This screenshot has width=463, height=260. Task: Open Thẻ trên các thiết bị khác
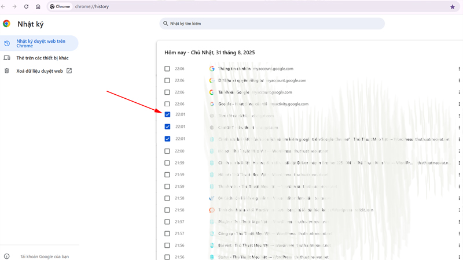[42, 58]
